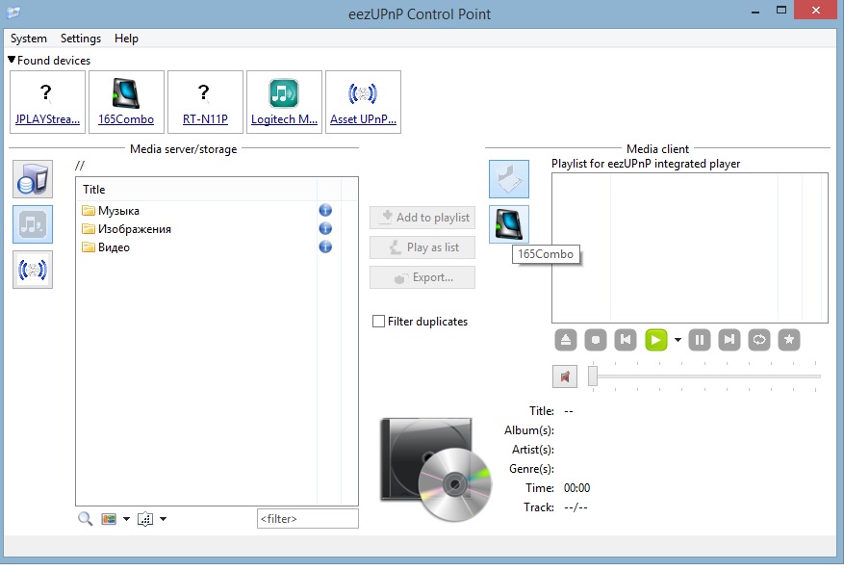Select the 165Combo media client renderer icon
Viewport: 844px width, 571px height.
pos(509,224)
